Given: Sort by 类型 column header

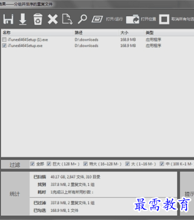Looking at the screenshot, I should [x=169, y=33].
